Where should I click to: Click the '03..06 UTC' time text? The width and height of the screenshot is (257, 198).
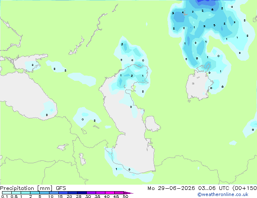tap(214, 188)
